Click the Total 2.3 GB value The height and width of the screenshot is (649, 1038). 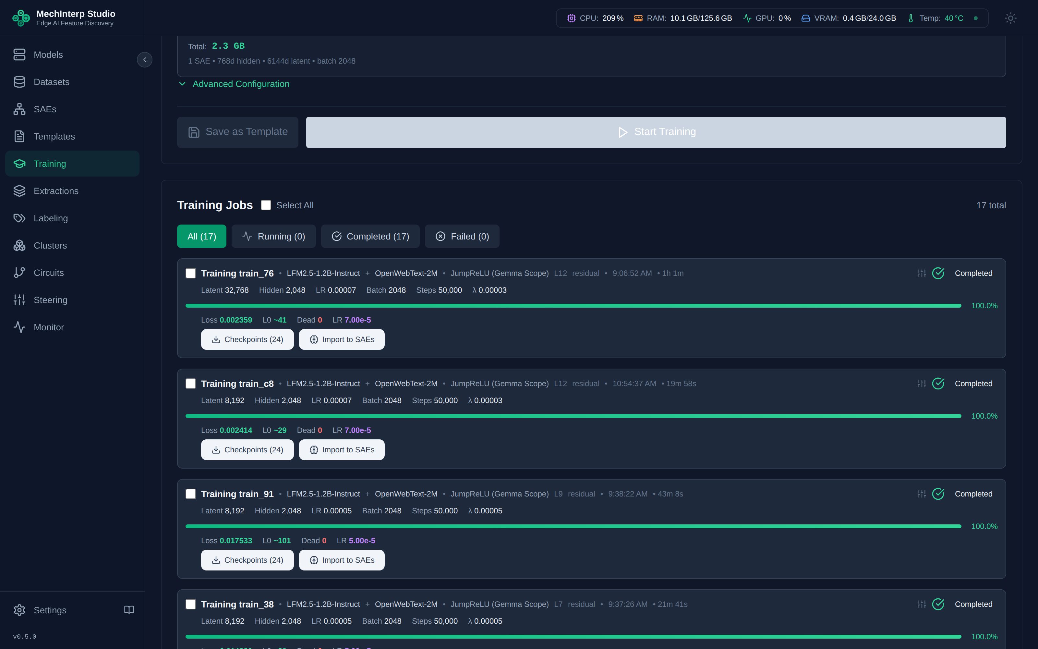coord(228,46)
